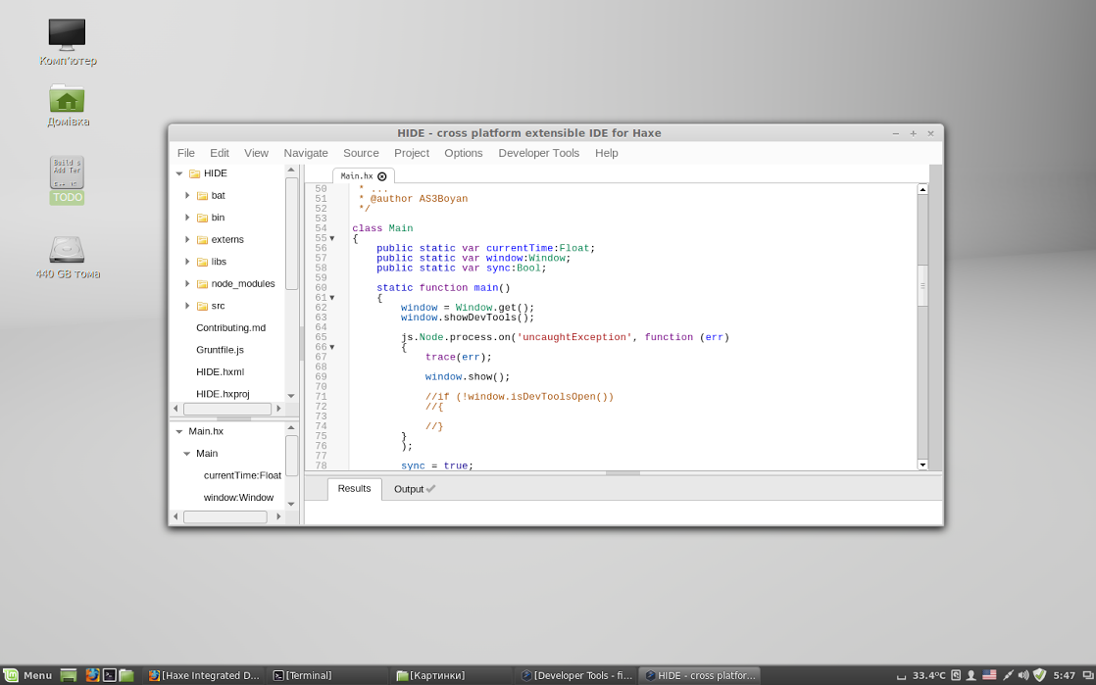
Task: Click the Menu button on the taskbar
Action: click(28, 674)
